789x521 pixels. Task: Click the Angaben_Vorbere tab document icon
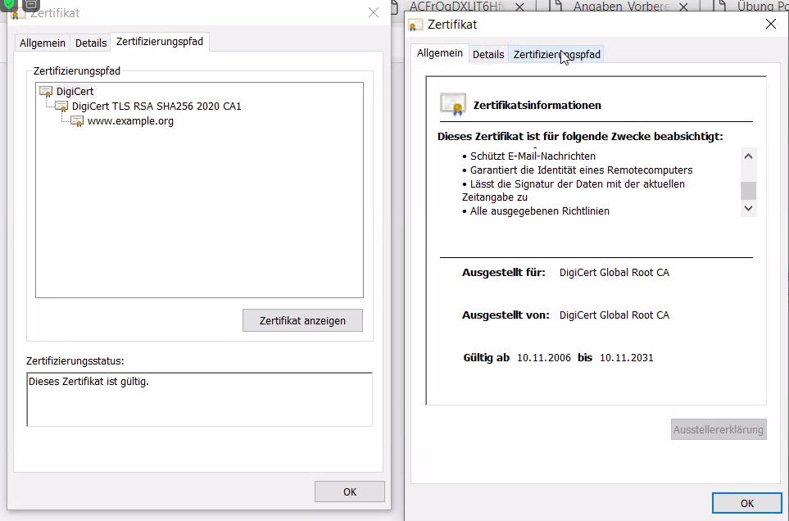click(x=555, y=7)
